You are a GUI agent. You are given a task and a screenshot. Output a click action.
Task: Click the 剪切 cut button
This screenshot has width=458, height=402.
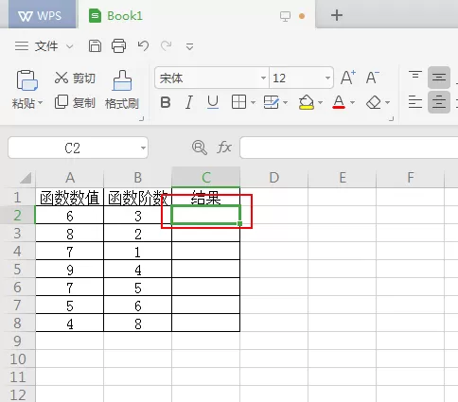point(75,78)
